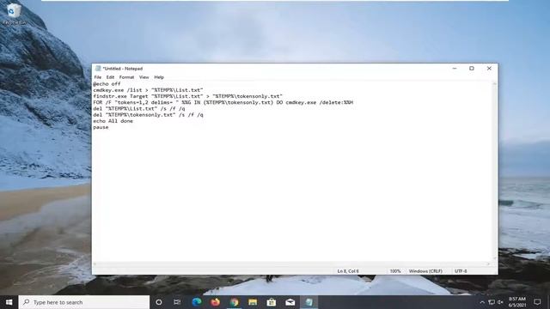Open the Action Center notifications icon
The image size is (550, 309).
pos(537,302)
